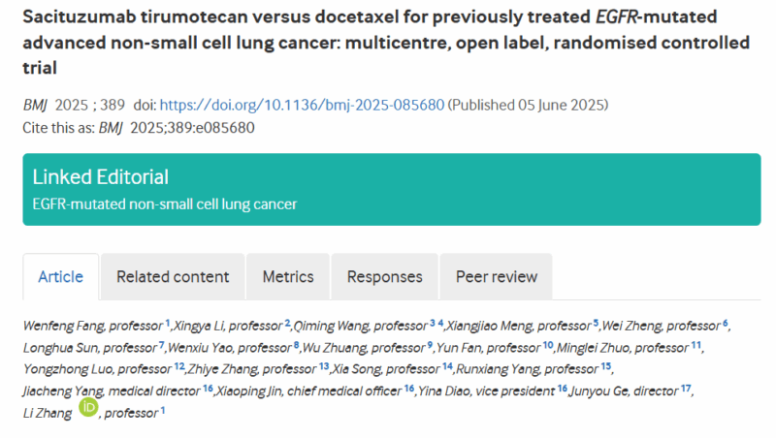Click affiliation superscript 10 after Yun Fan
Viewport: 776px width, 438px height.
[548, 344]
